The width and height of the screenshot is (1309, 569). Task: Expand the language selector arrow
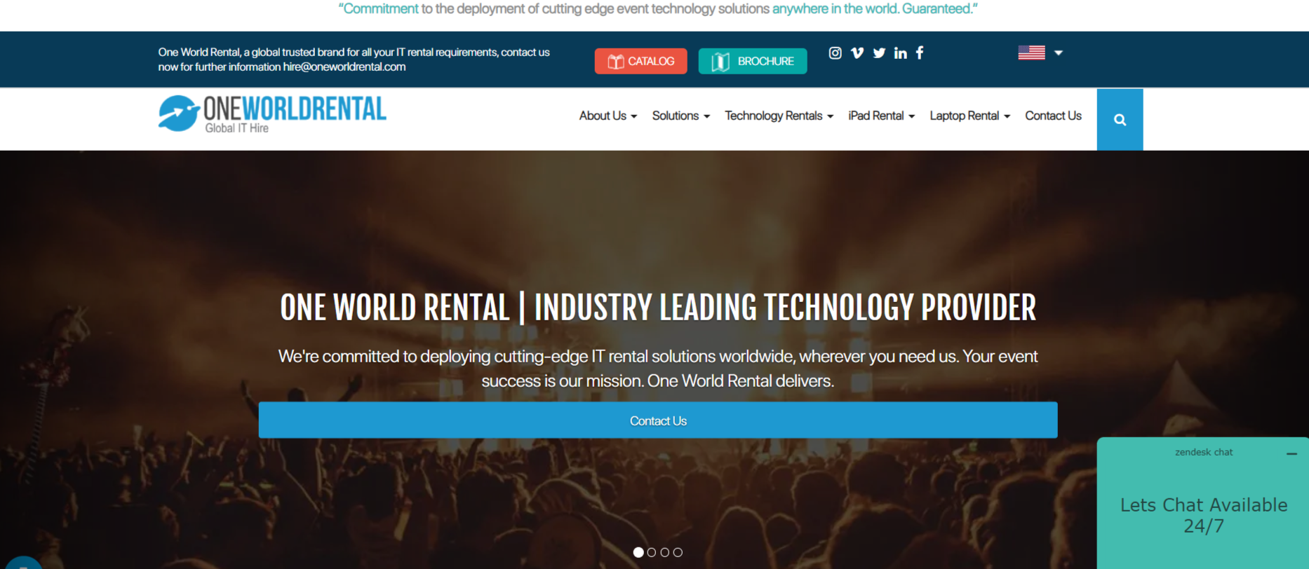pyautogui.click(x=1059, y=53)
